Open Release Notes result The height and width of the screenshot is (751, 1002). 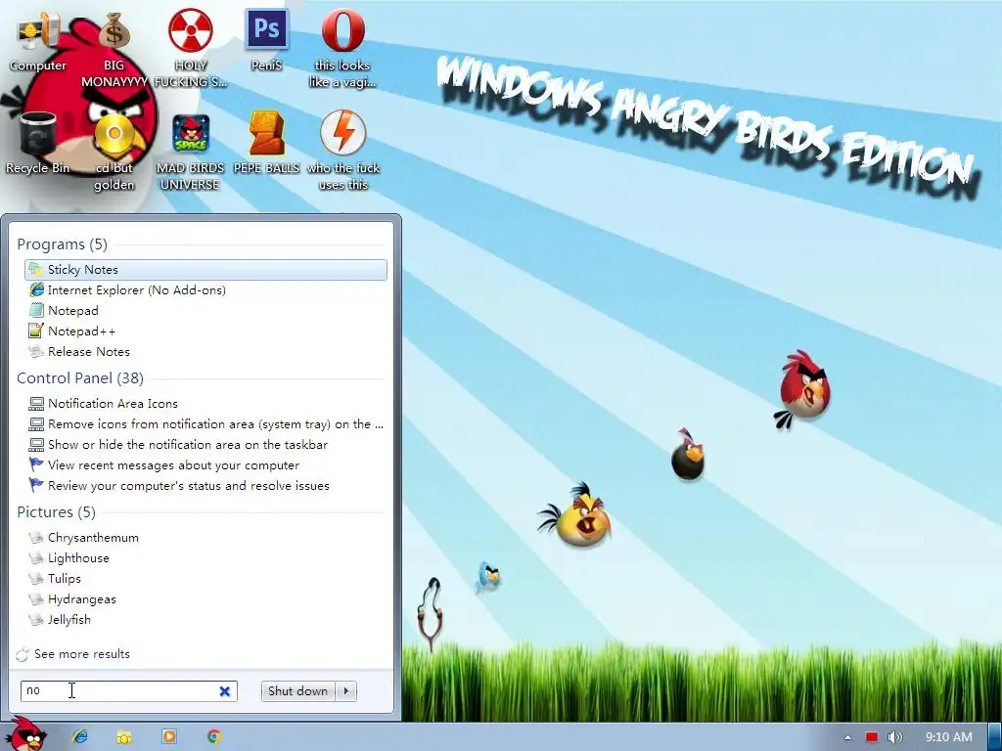tap(205, 351)
